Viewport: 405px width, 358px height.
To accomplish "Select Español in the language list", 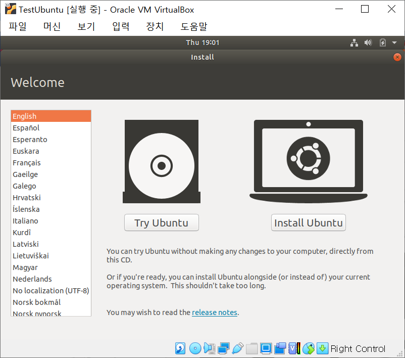I will point(51,128).
